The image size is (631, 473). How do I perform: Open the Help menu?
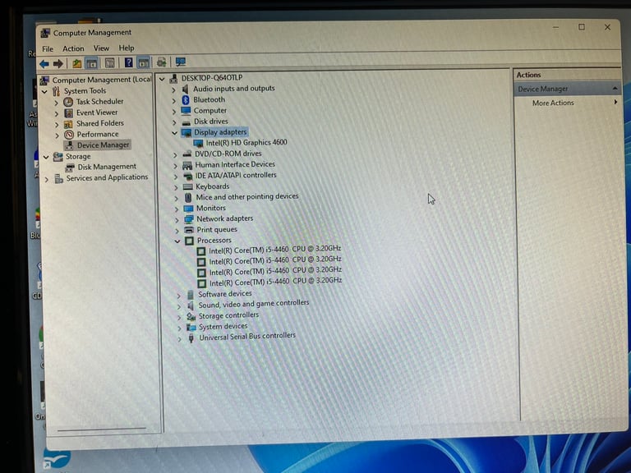tap(127, 48)
